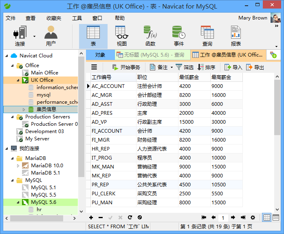Switch to grid view mode

pos(266,218)
